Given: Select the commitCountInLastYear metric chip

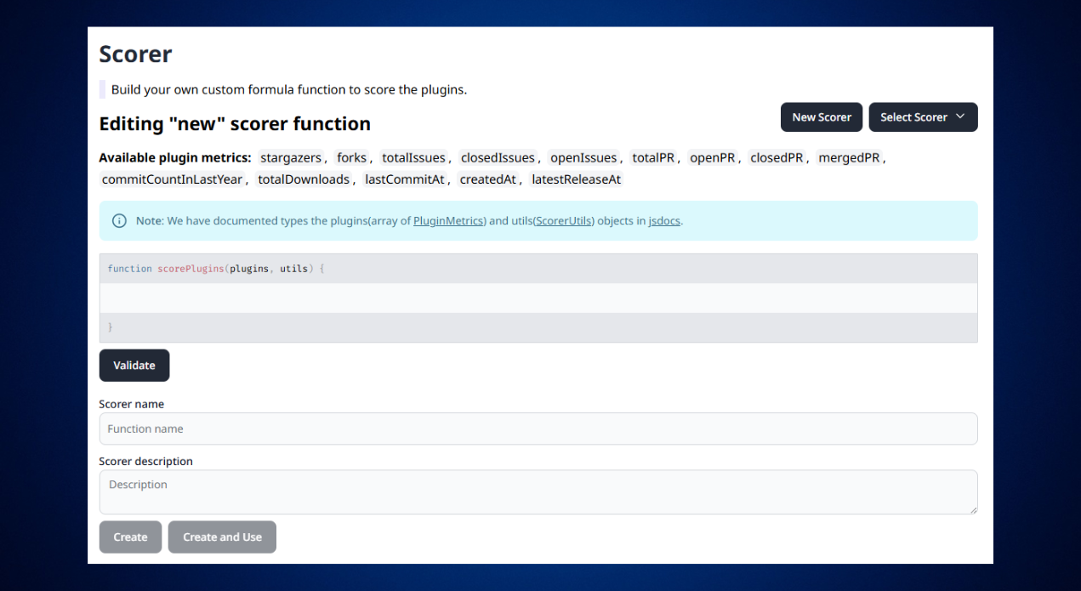Looking at the screenshot, I should pyautogui.click(x=172, y=179).
